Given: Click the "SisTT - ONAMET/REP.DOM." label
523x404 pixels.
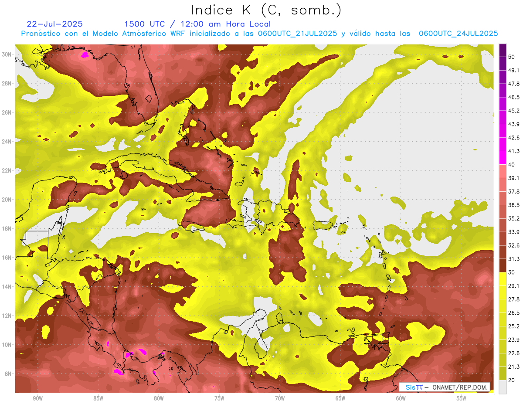Looking at the screenshot, I should [x=444, y=387].
